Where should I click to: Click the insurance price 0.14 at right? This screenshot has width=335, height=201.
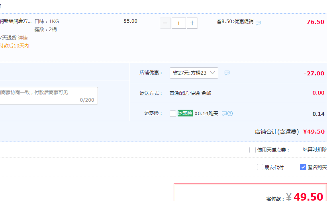coord(318,114)
